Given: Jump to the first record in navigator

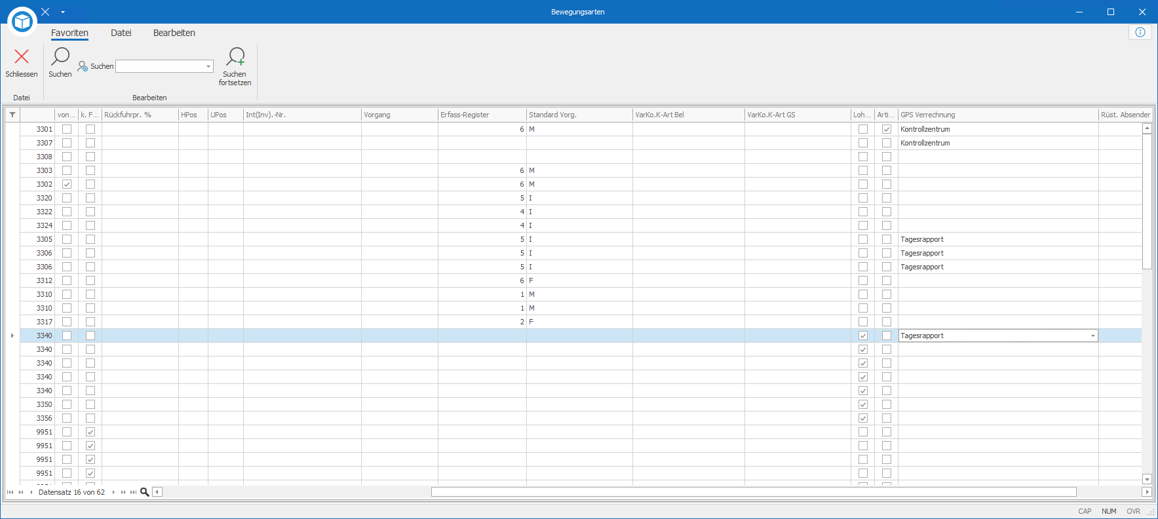Looking at the screenshot, I should (10, 492).
